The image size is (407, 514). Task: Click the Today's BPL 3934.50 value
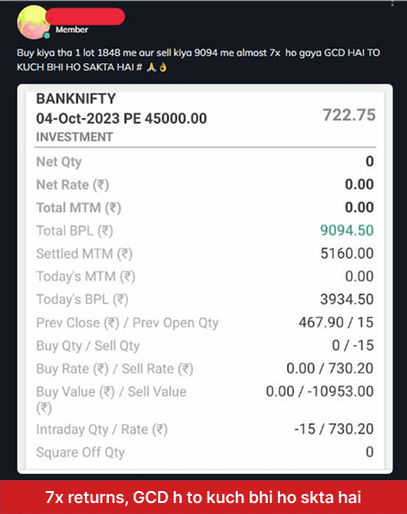(x=347, y=300)
